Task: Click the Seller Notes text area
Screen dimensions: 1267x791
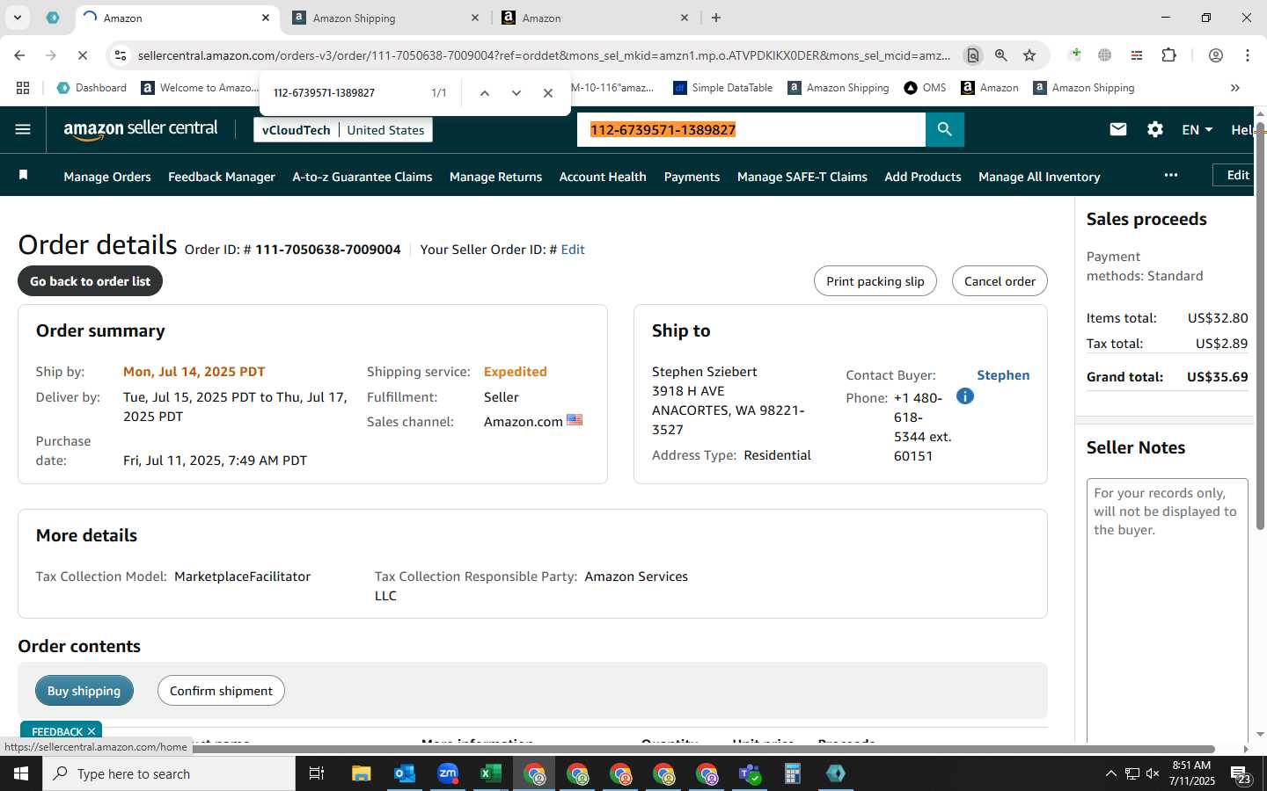Action: (1168, 611)
